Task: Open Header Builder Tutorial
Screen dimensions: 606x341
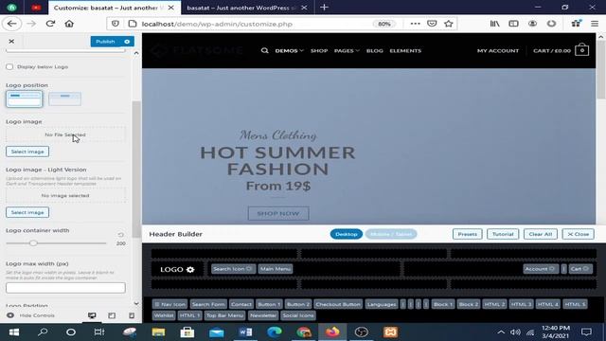Action: coord(503,234)
